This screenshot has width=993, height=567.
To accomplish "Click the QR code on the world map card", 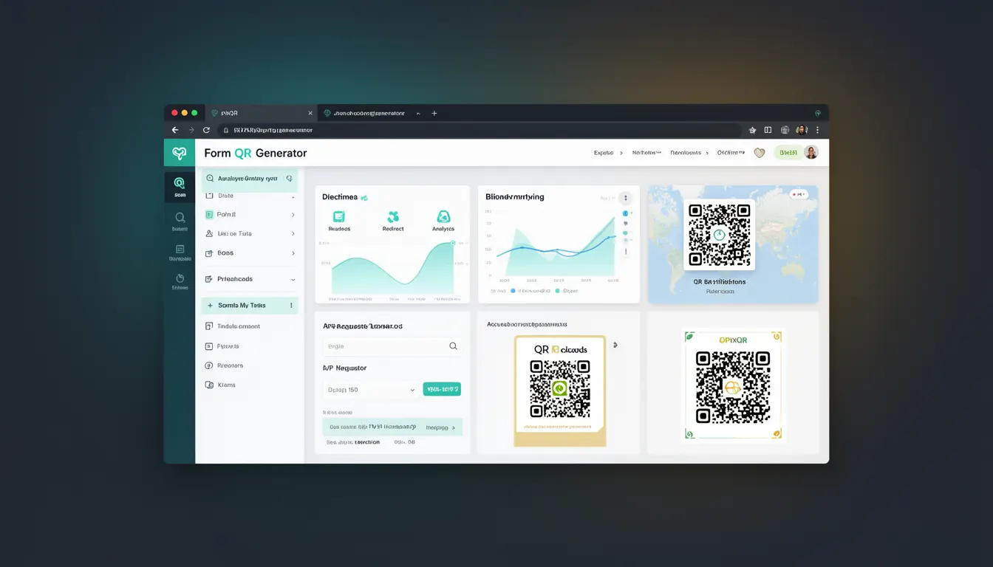I will tap(720, 235).
